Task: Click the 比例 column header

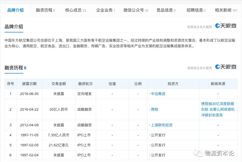Action: [x=138, y=84]
